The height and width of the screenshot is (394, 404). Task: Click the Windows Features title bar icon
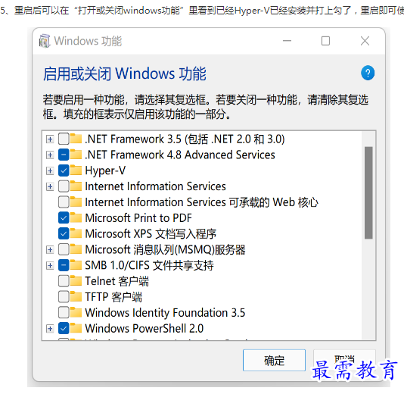[x=45, y=41]
